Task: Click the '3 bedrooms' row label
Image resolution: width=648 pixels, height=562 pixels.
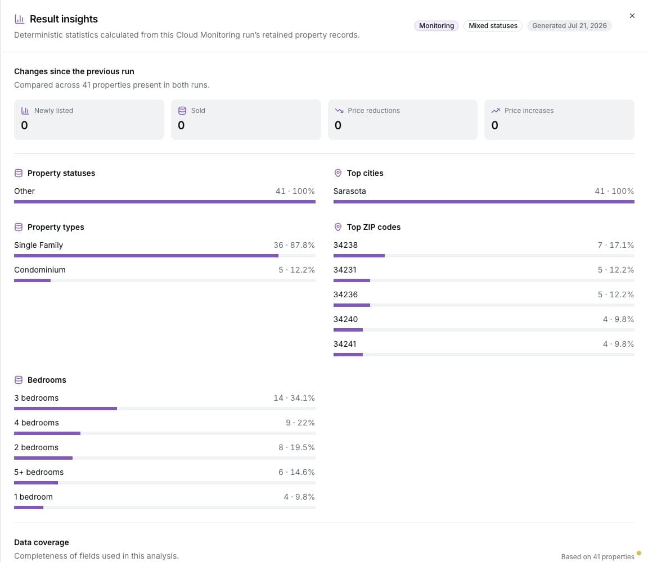Action: click(37, 398)
